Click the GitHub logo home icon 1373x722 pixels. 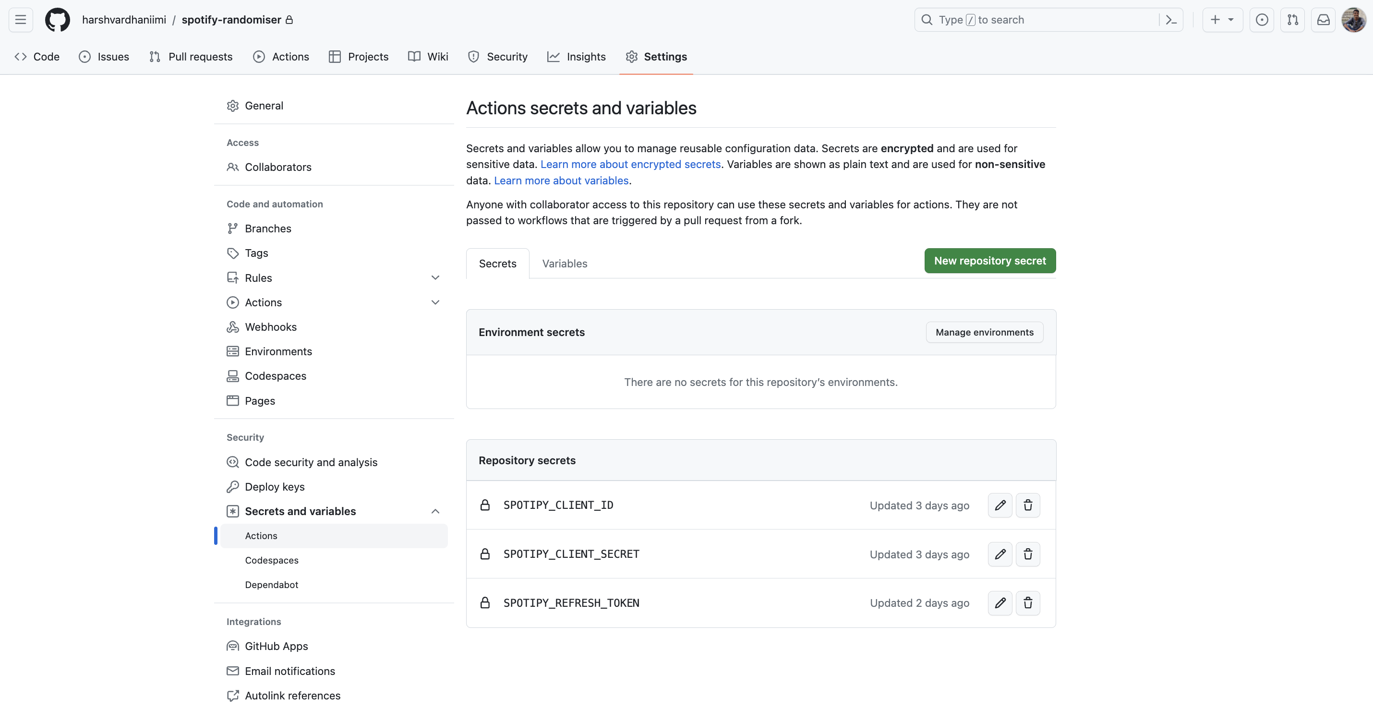tap(57, 20)
